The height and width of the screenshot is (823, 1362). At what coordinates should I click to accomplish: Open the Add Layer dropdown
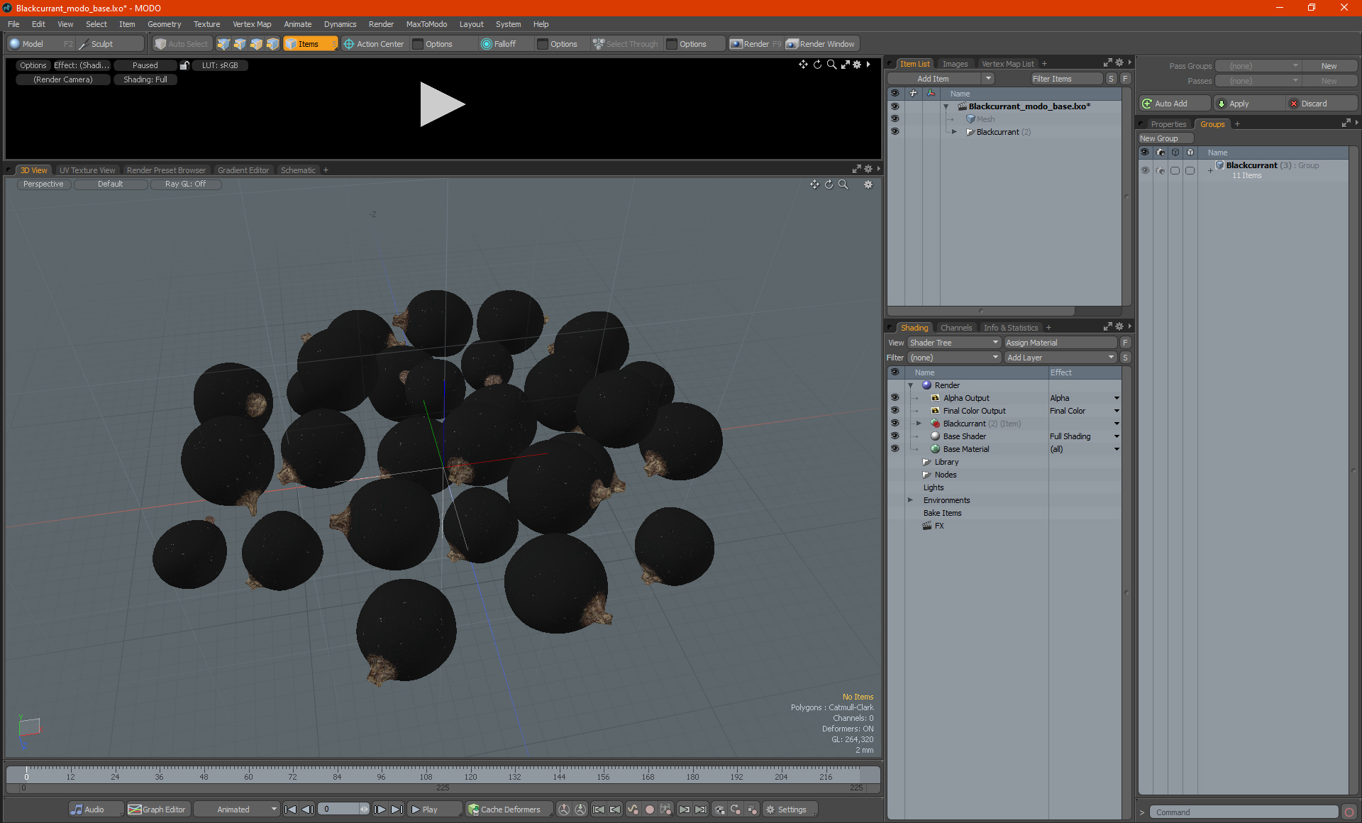coord(1061,358)
